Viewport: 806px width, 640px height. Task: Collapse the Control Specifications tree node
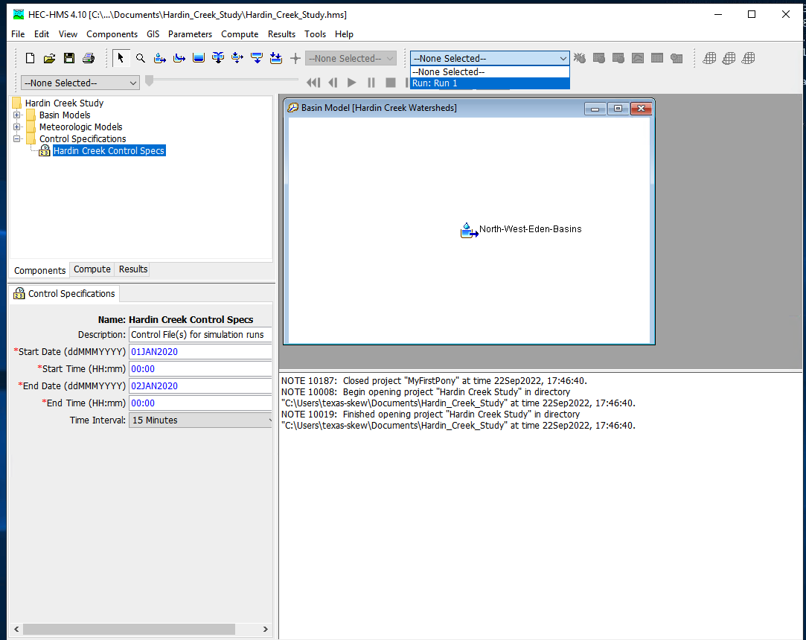pyautogui.click(x=17, y=139)
